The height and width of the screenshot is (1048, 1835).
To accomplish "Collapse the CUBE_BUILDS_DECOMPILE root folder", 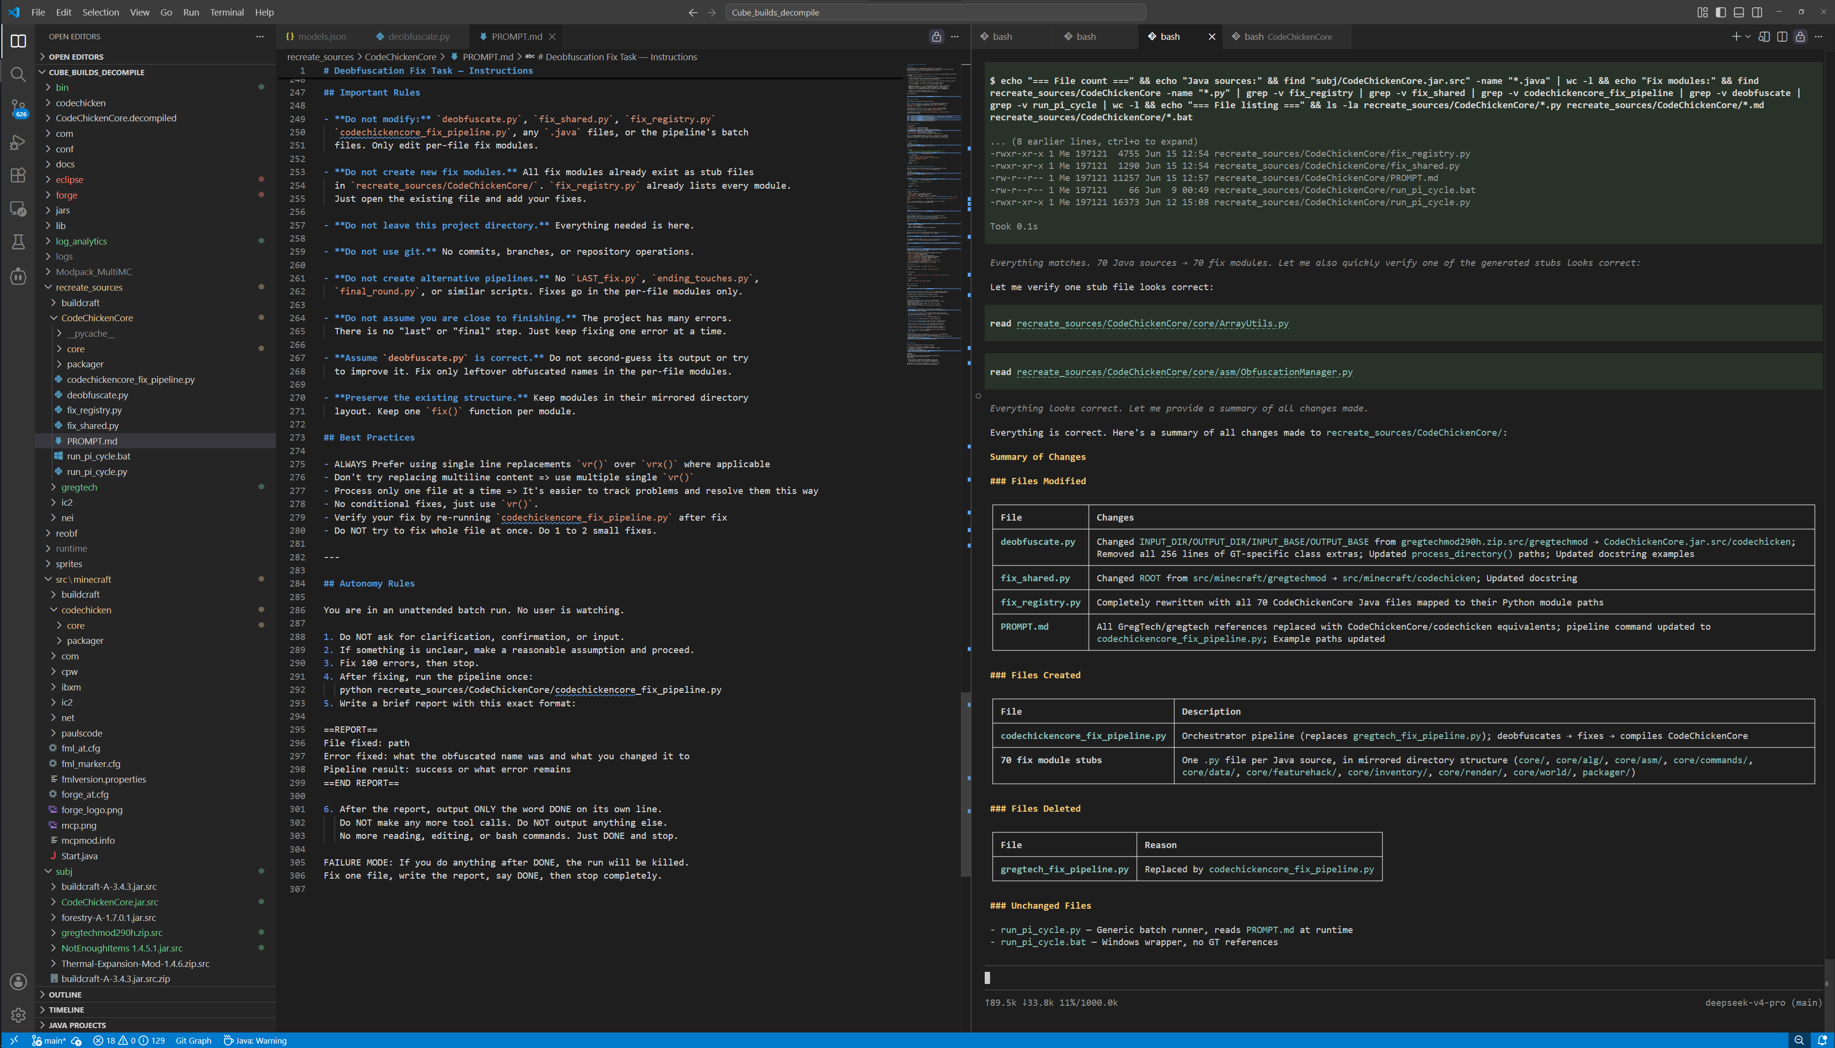I will [x=155, y=72].
